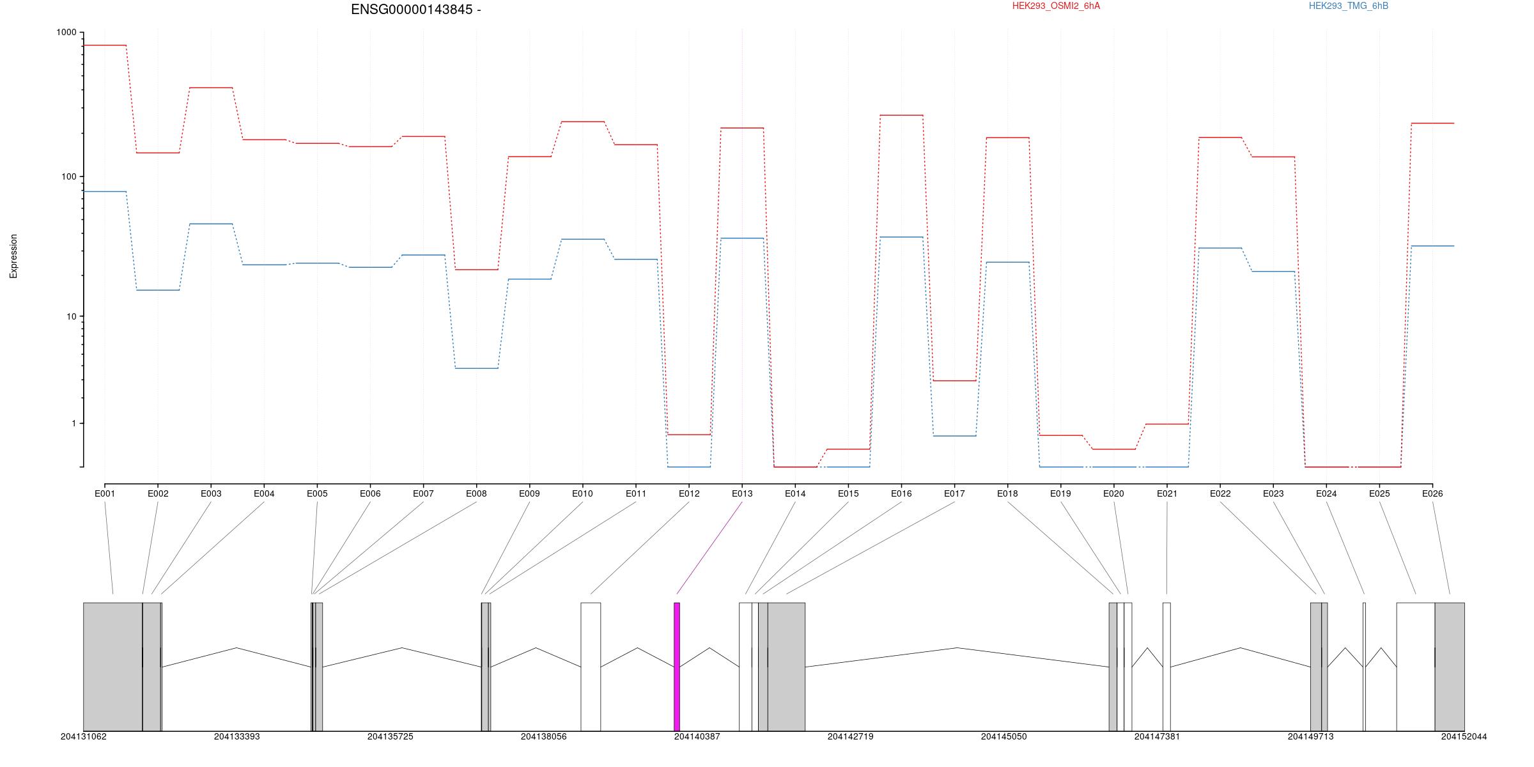
Task: Click the 1000 y-axis tick label
Action: tap(66, 33)
